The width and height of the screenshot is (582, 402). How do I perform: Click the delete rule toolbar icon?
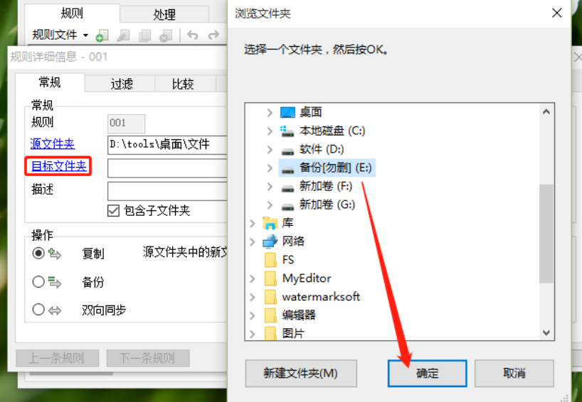click(166, 36)
